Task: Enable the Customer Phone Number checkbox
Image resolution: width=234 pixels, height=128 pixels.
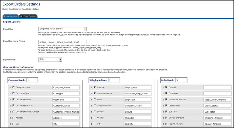Action: coord(13,111)
